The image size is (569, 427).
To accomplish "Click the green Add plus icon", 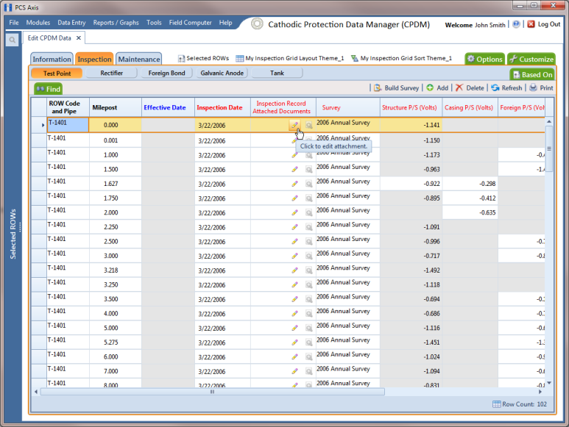I will (430, 87).
